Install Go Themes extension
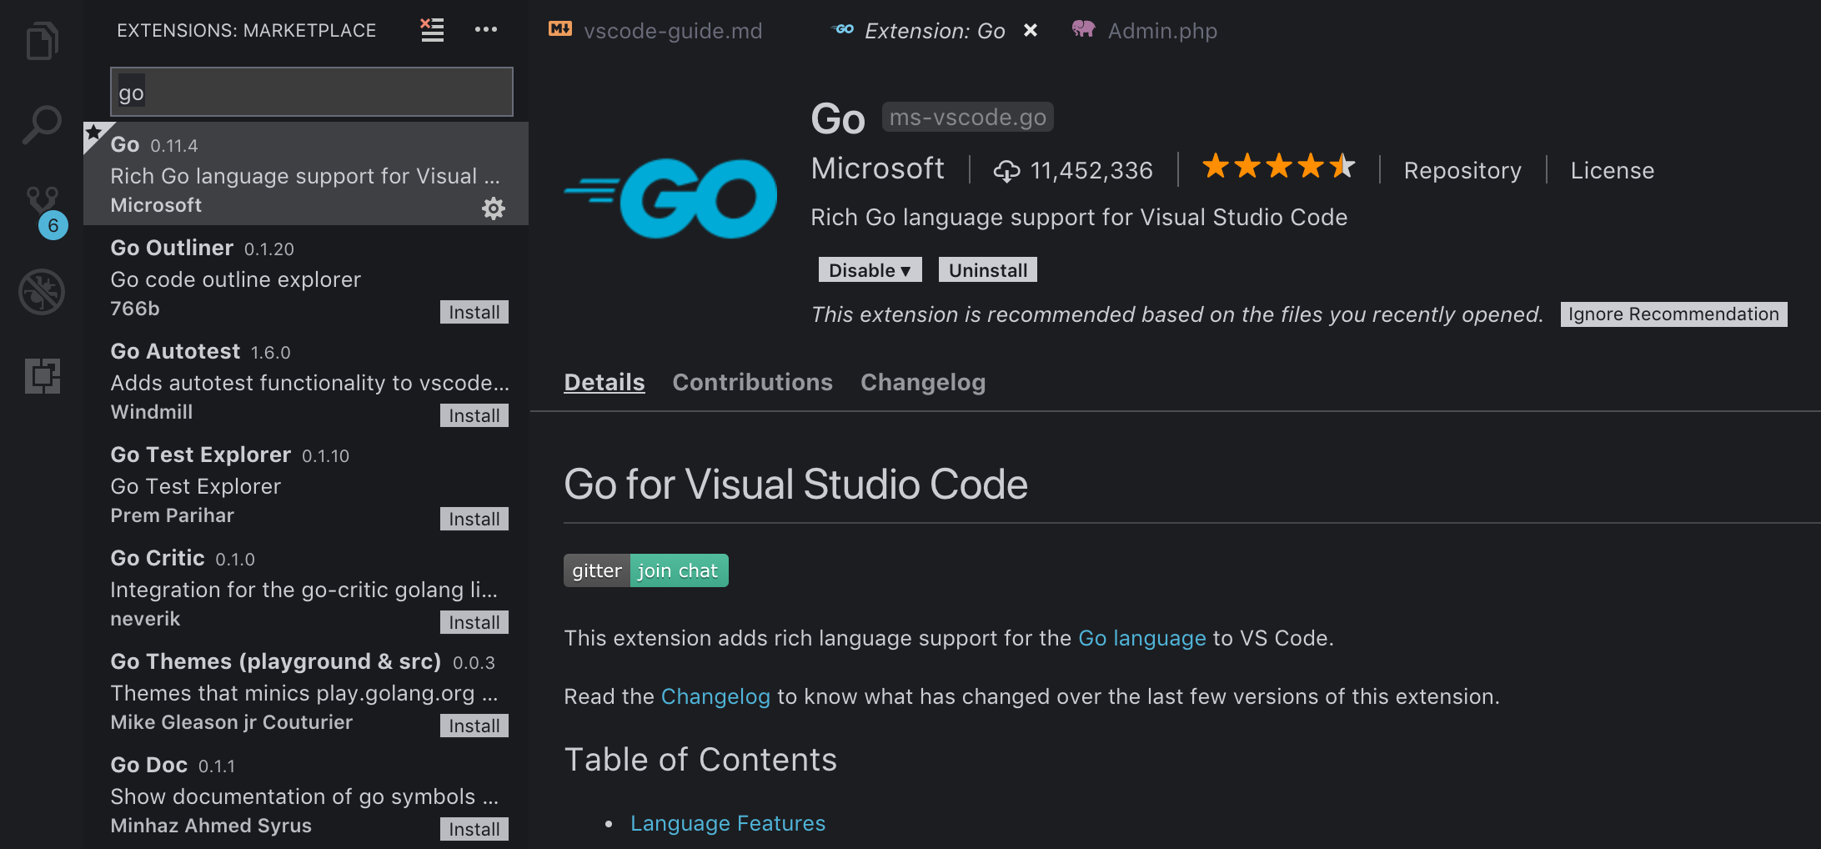 coord(474,726)
